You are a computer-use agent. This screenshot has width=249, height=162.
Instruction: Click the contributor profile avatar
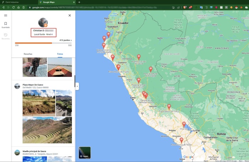point(43,22)
